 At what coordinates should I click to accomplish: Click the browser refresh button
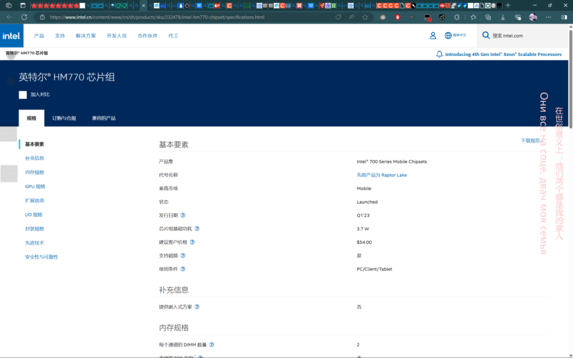point(24,17)
